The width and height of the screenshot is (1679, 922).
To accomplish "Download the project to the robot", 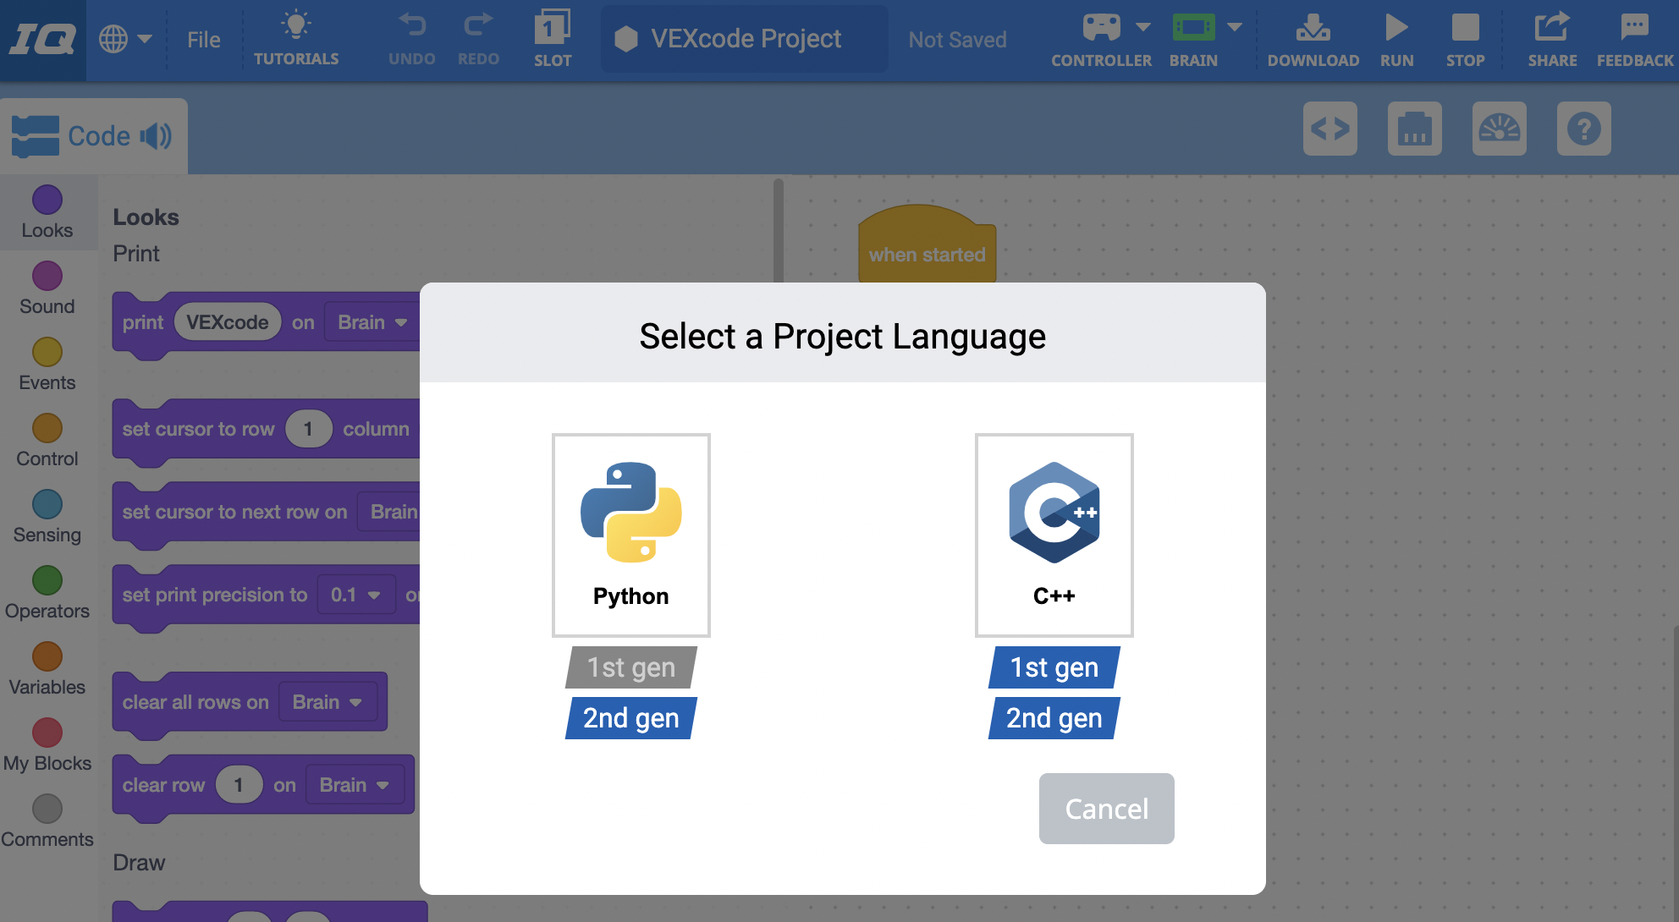I will click(x=1313, y=38).
